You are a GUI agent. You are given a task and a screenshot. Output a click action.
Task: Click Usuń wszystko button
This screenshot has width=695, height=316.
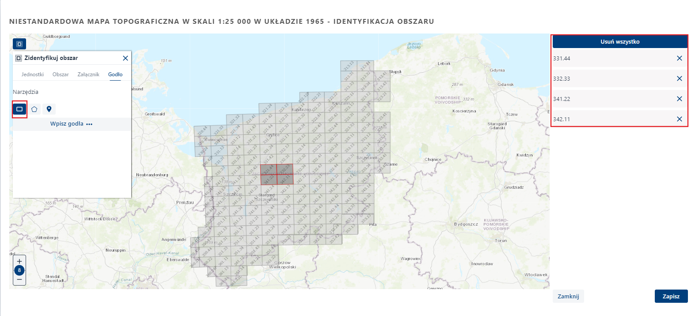click(x=620, y=41)
